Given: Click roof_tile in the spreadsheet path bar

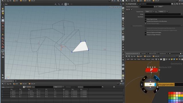Looking at the screenshot, I should (23, 84).
